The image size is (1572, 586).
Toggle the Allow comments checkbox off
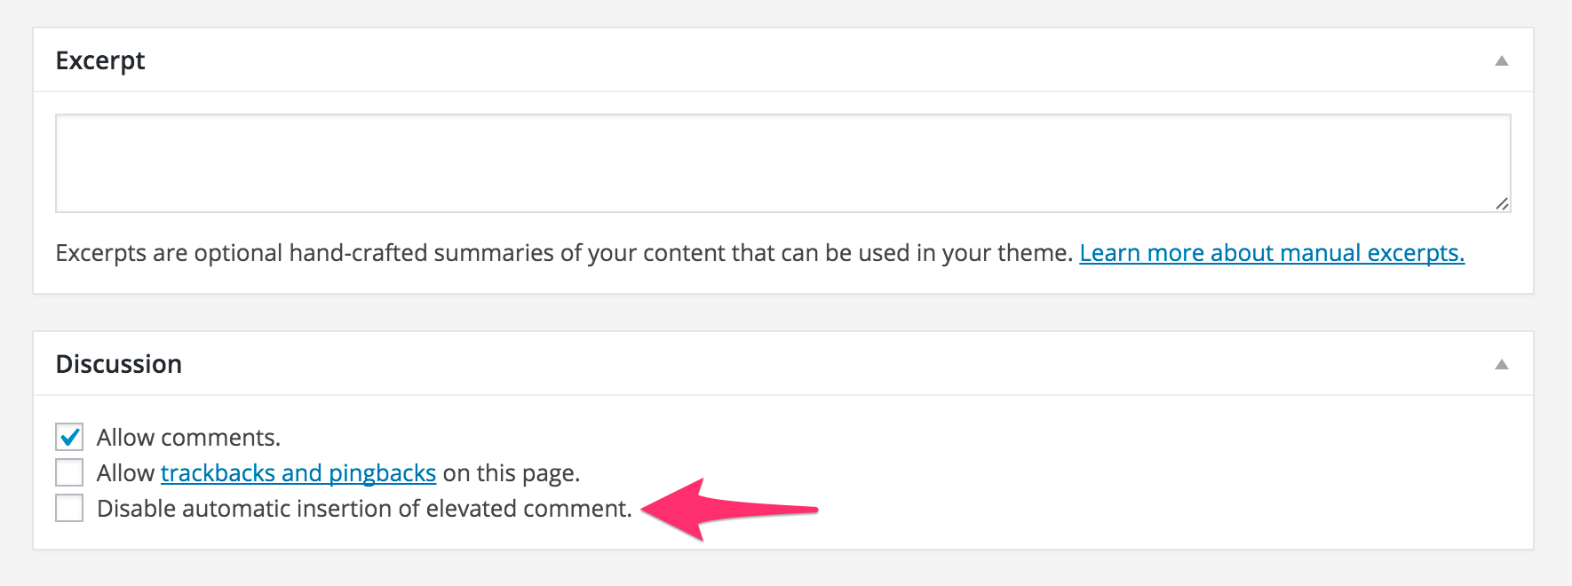coord(69,437)
